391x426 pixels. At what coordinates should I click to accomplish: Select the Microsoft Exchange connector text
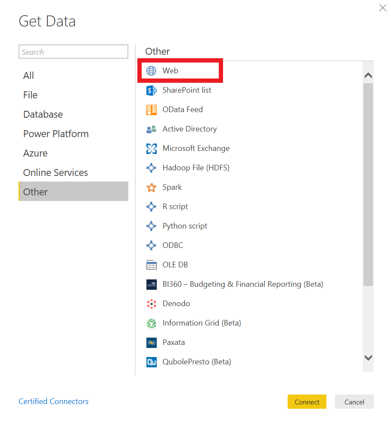coord(196,148)
